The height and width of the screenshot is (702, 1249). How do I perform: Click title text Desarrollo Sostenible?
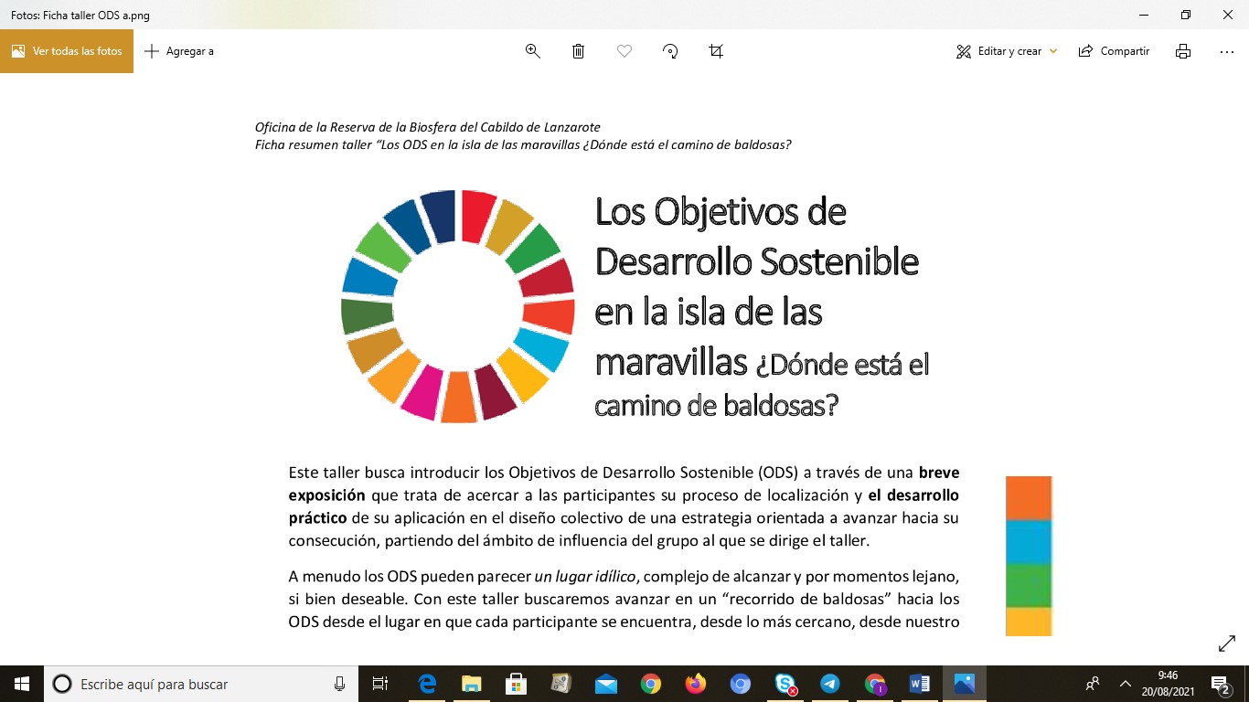757,261
